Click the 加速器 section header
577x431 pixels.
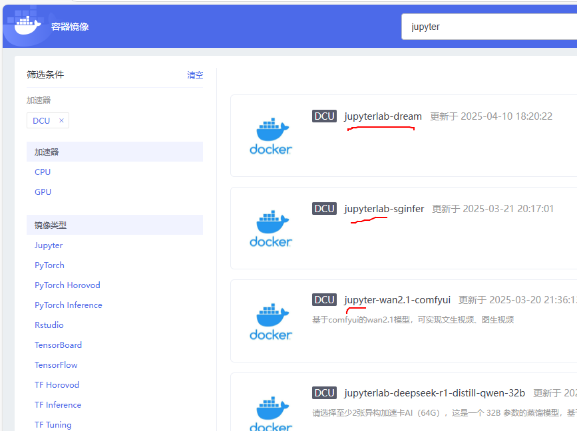coord(114,152)
